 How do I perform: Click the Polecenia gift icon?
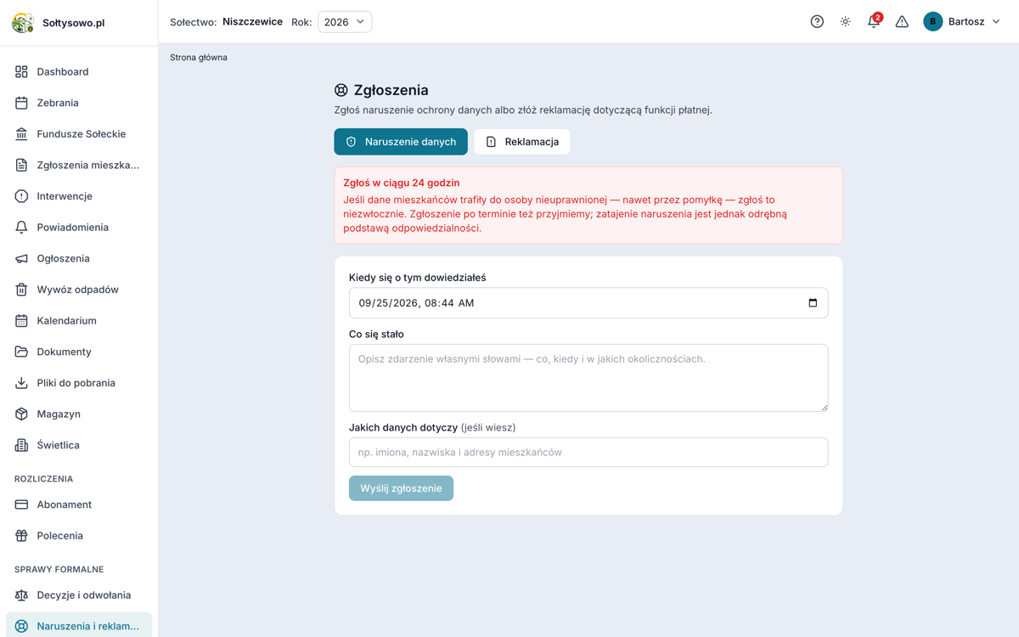pos(21,536)
